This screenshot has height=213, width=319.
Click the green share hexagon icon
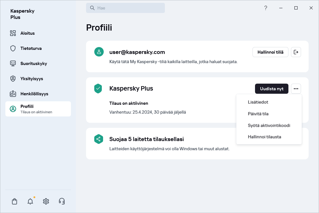pyautogui.click(x=98, y=139)
